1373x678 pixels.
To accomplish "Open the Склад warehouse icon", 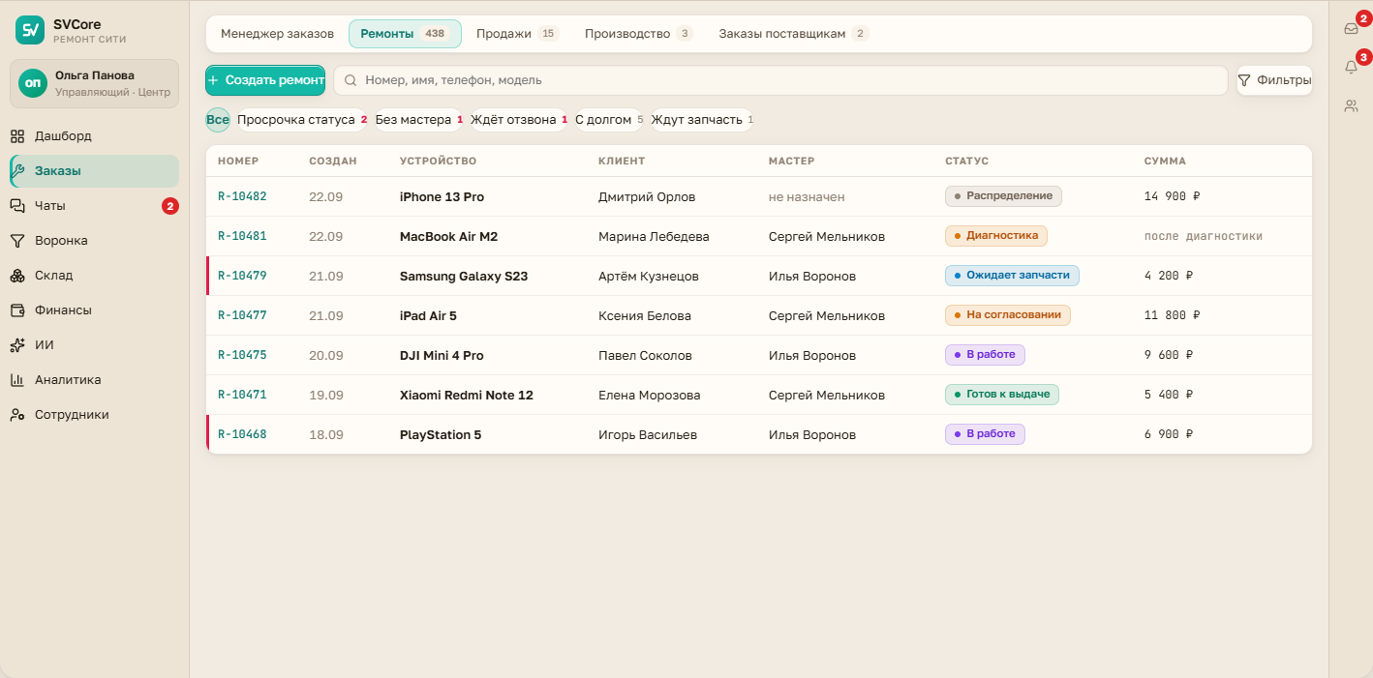I will (17, 276).
